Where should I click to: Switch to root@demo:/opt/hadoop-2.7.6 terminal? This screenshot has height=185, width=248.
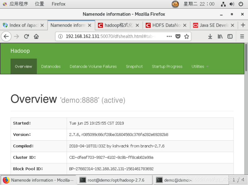115,180
